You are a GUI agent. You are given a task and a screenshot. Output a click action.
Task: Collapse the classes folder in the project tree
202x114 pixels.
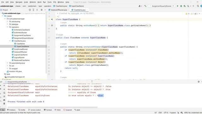pos(3,16)
